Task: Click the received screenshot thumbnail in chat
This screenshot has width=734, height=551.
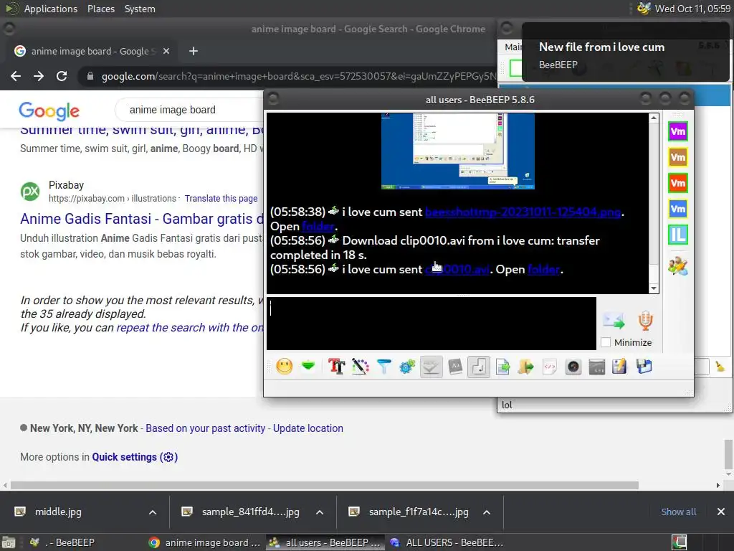Action: (457, 151)
